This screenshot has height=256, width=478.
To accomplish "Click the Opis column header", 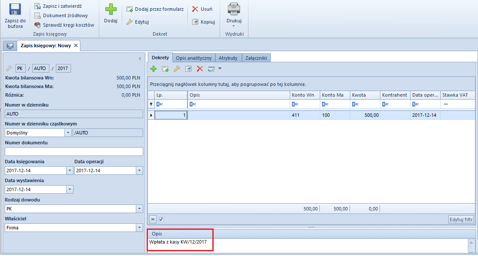I will 239,95.
